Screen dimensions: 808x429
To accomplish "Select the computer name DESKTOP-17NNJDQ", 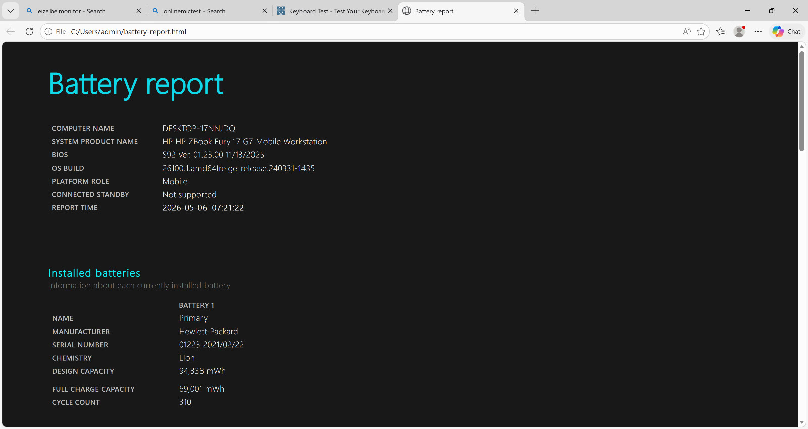I will [x=199, y=128].
